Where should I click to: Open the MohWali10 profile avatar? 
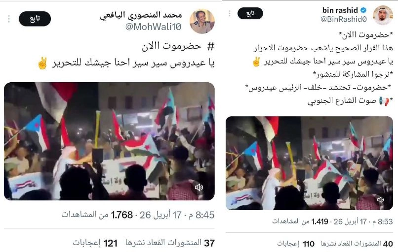click(x=202, y=22)
